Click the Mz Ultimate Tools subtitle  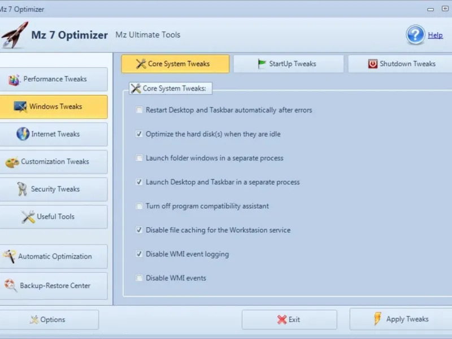tap(148, 35)
